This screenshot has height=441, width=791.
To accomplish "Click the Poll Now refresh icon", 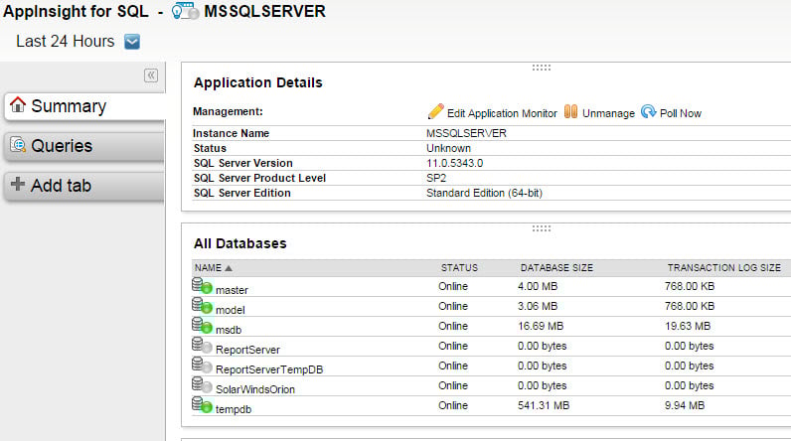I will (648, 111).
